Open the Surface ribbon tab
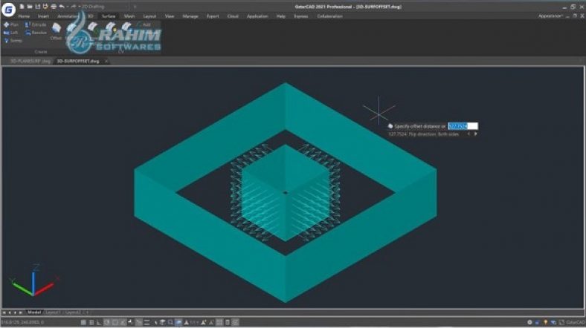Viewport: 586px width, 328px height. point(109,16)
